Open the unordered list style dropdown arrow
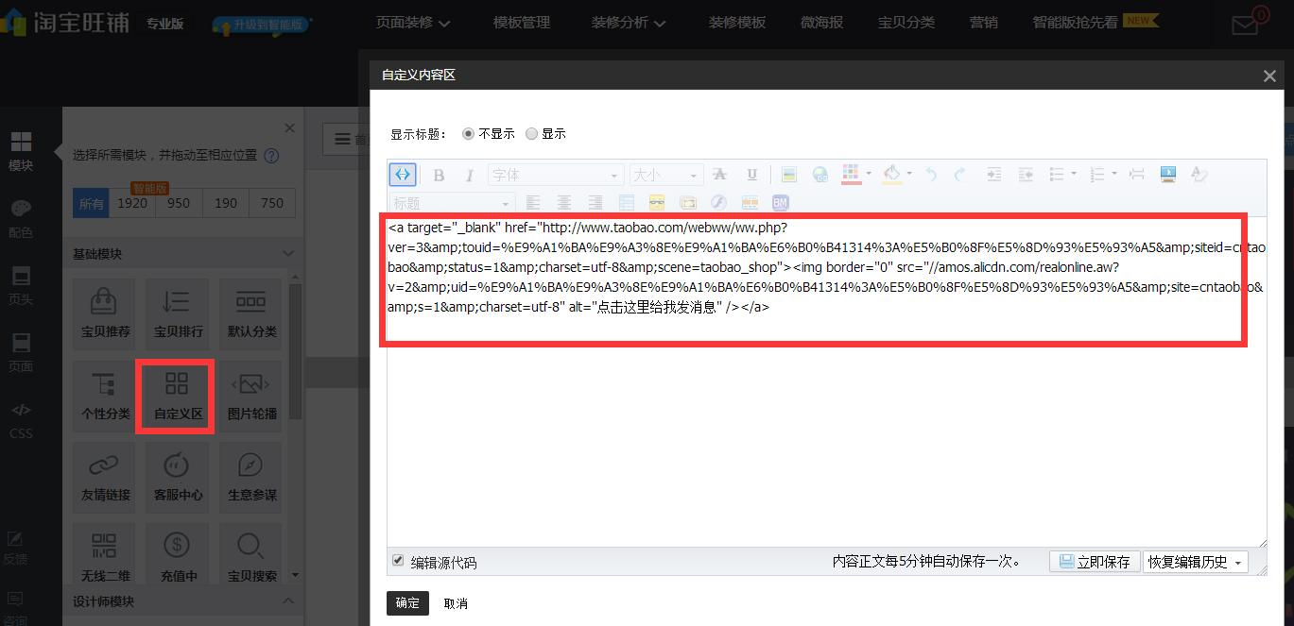 pos(1074,175)
